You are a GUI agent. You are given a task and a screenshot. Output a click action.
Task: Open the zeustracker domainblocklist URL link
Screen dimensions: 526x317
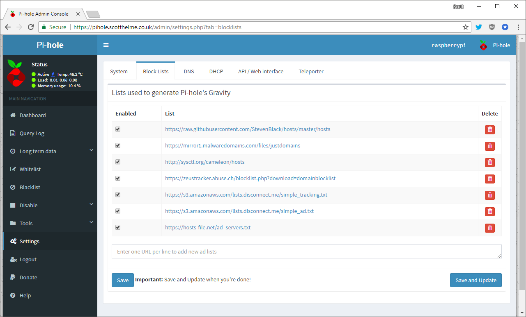(x=250, y=178)
